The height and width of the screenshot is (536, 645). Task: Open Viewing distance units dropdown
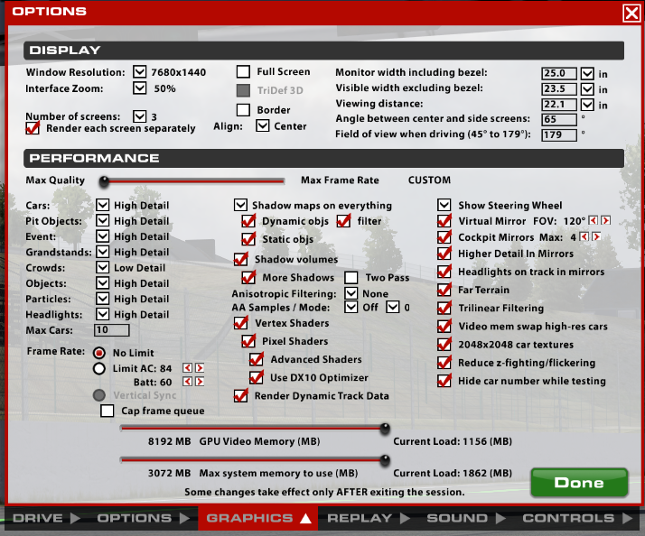587,105
